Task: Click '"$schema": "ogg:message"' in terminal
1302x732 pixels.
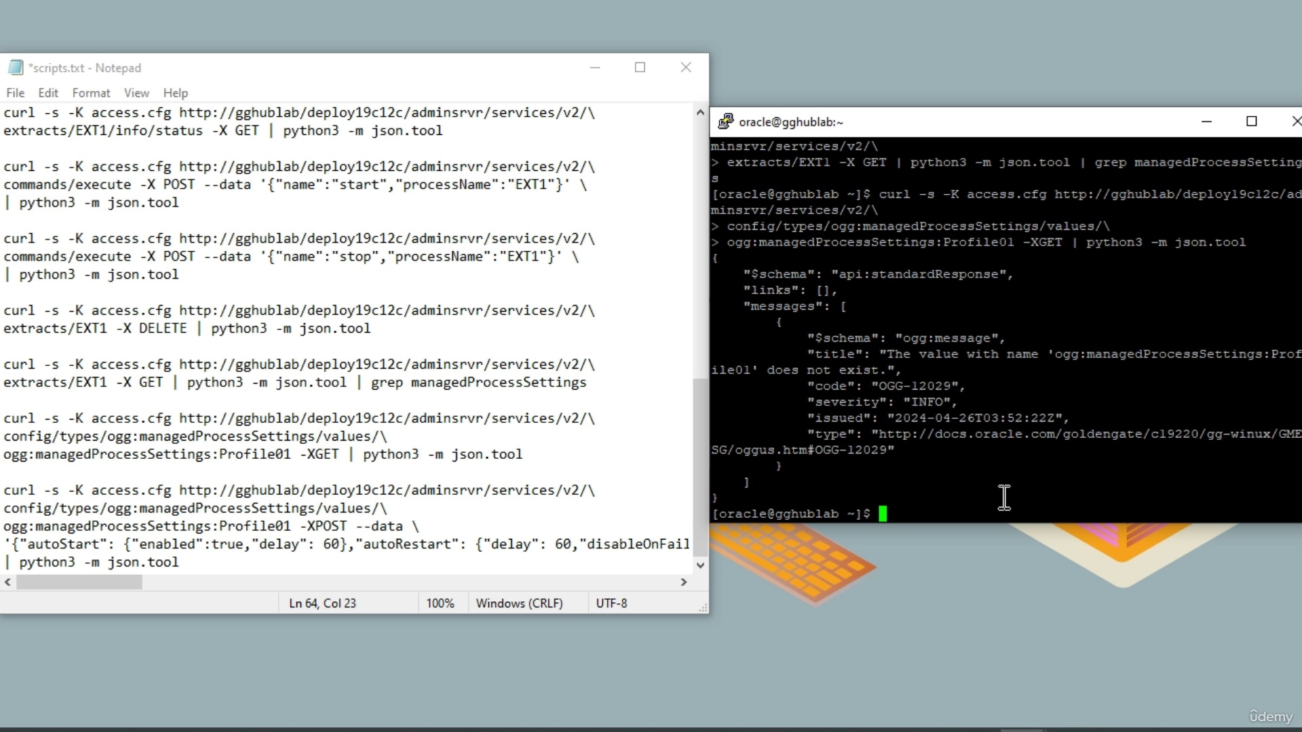Action: [x=906, y=338]
